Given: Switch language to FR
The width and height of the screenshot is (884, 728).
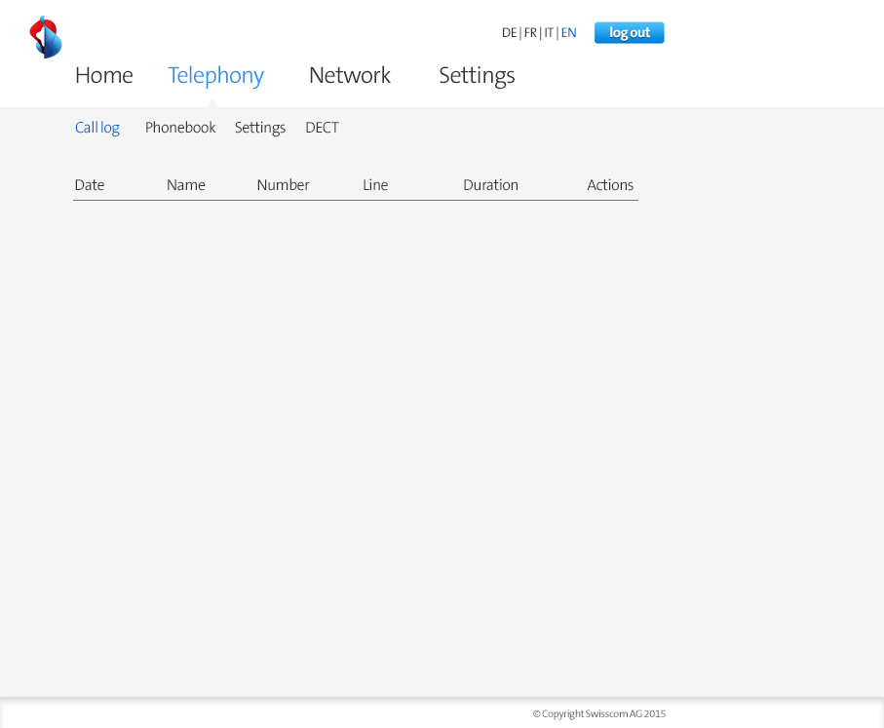Looking at the screenshot, I should [530, 33].
